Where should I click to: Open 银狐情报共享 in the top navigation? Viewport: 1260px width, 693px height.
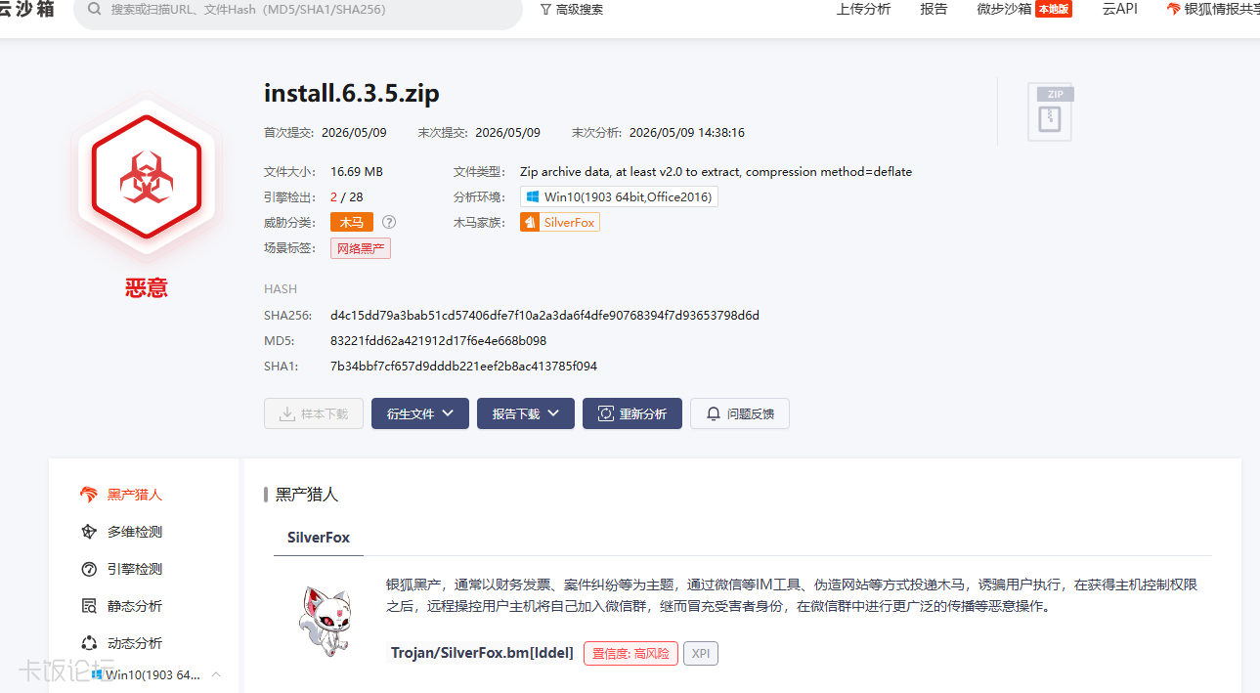1213,9
